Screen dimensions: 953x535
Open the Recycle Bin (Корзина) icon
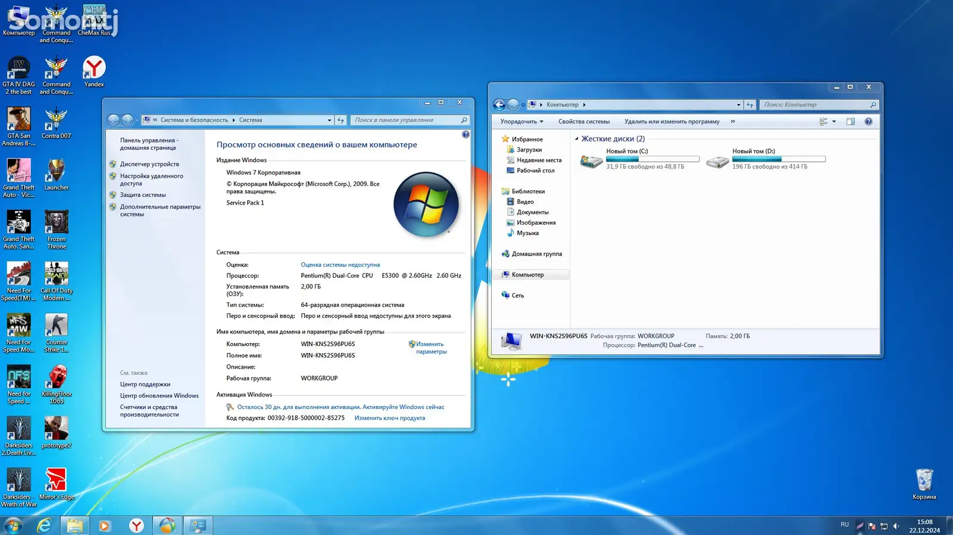pyautogui.click(x=924, y=484)
